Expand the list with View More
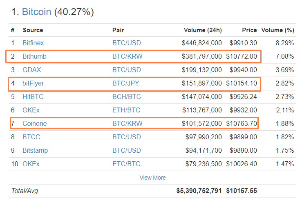Screen dimensions: 302x202 (x=152, y=178)
